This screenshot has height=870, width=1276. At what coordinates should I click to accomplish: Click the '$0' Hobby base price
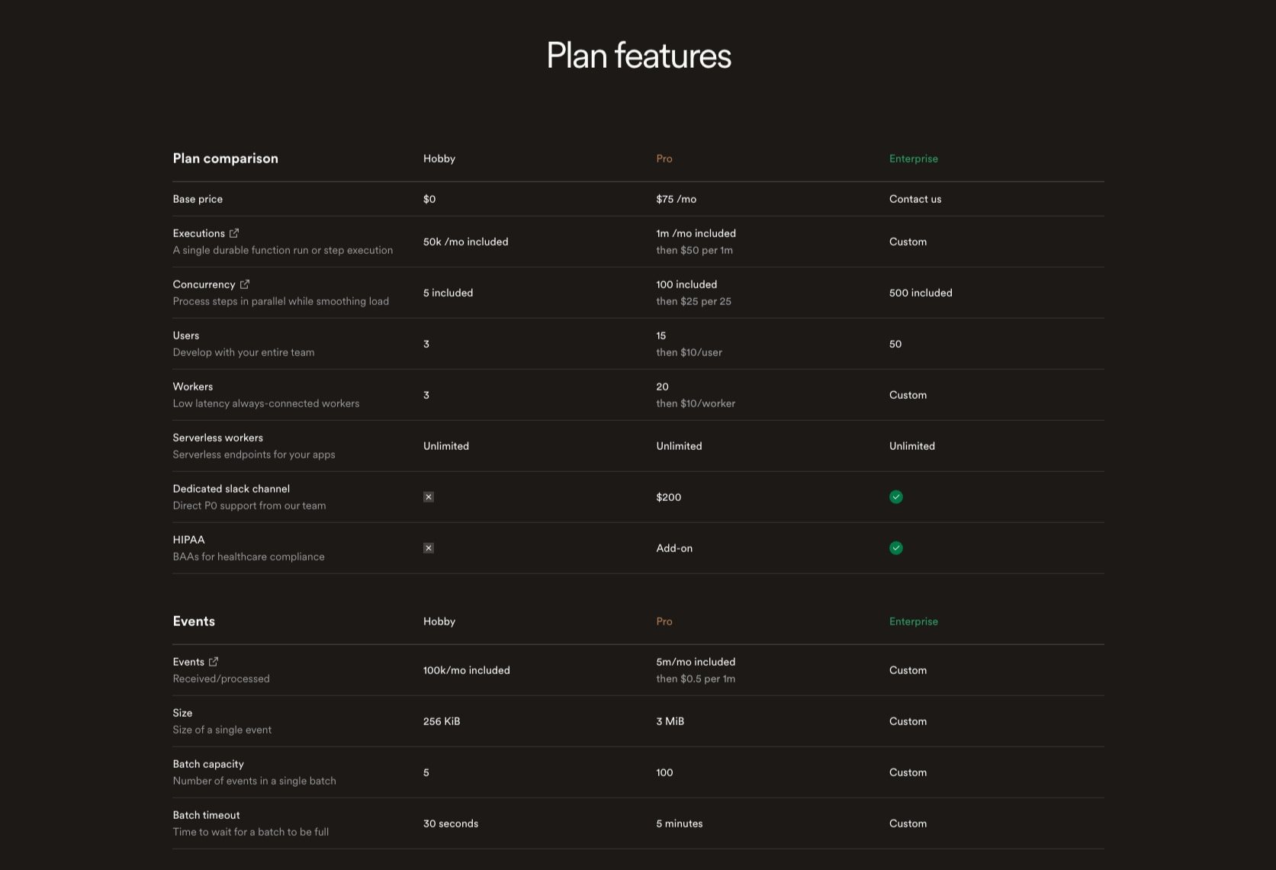pyautogui.click(x=429, y=199)
